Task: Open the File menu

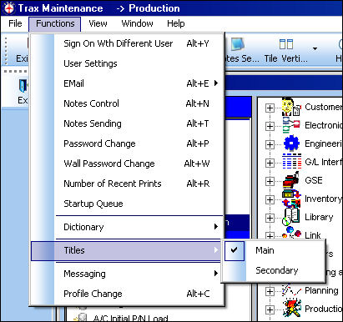Action: tap(15, 23)
